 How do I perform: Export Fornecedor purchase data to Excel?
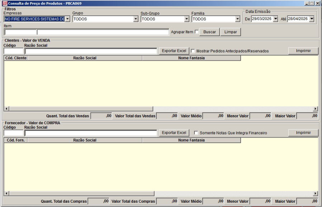click(x=174, y=133)
